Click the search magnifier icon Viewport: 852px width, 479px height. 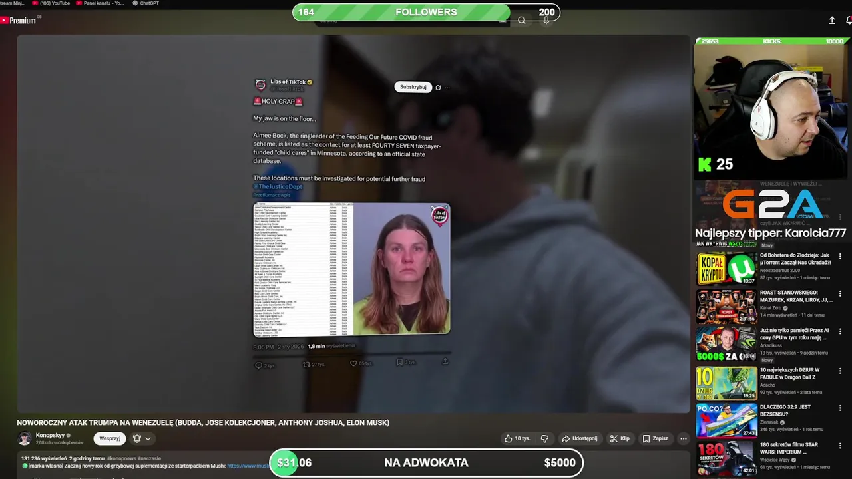click(522, 21)
